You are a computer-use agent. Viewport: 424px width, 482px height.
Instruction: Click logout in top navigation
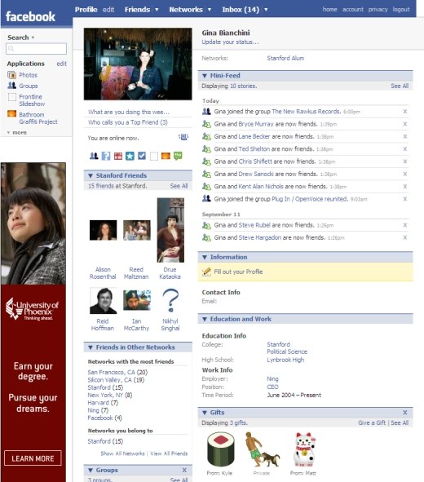click(401, 9)
